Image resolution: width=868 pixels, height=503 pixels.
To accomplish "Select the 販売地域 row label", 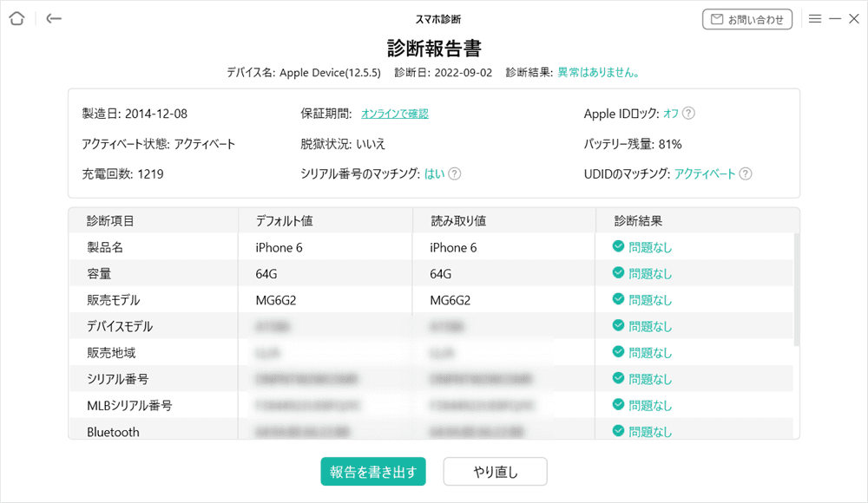I will 111,353.
